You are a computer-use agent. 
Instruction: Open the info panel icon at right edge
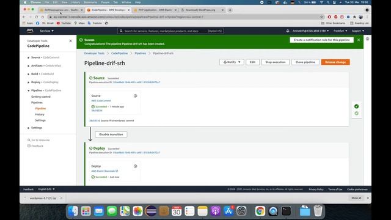[x=367, y=39]
